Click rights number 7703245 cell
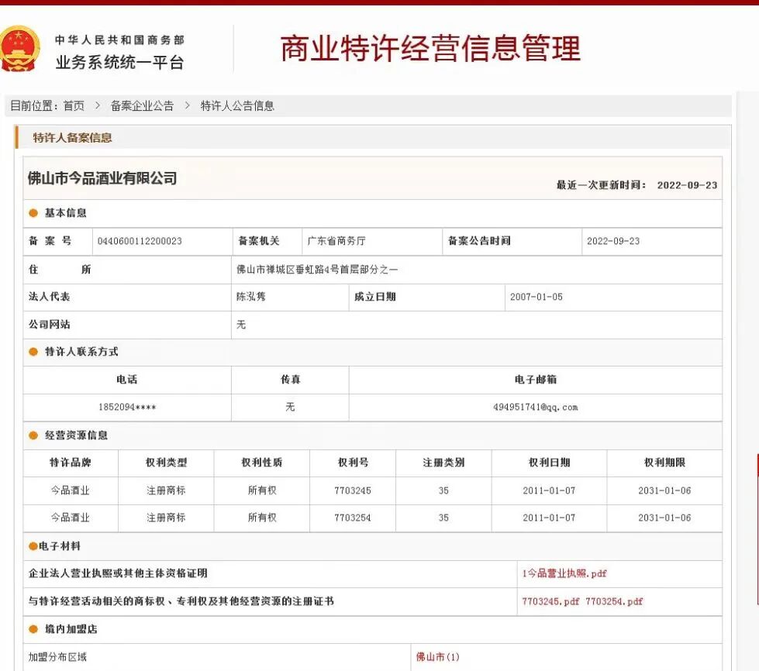This screenshot has width=759, height=671. coord(353,490)
